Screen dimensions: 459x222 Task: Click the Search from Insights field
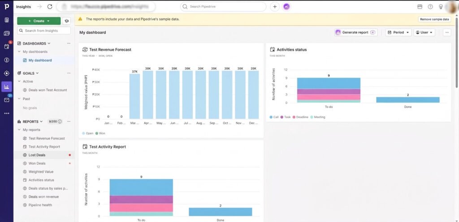(44, 31)
